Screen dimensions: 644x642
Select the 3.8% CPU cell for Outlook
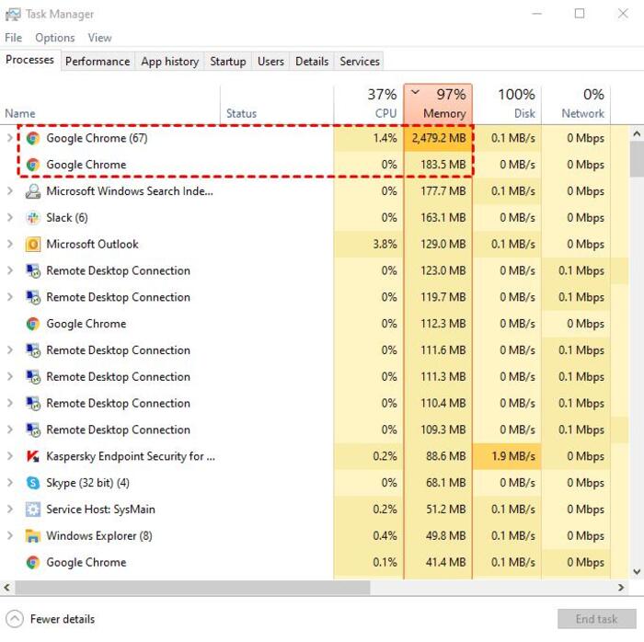368,245
